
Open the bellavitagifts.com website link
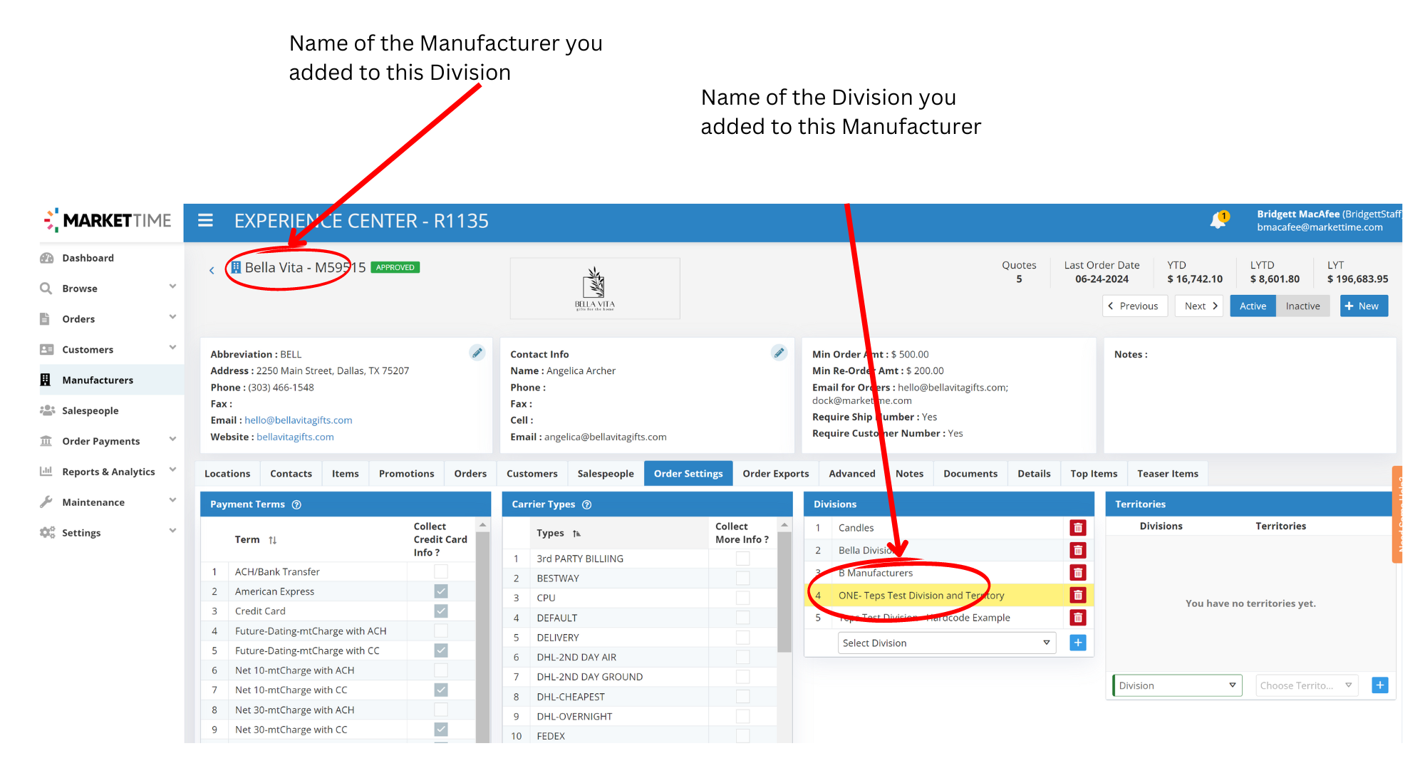click(295, 437)
